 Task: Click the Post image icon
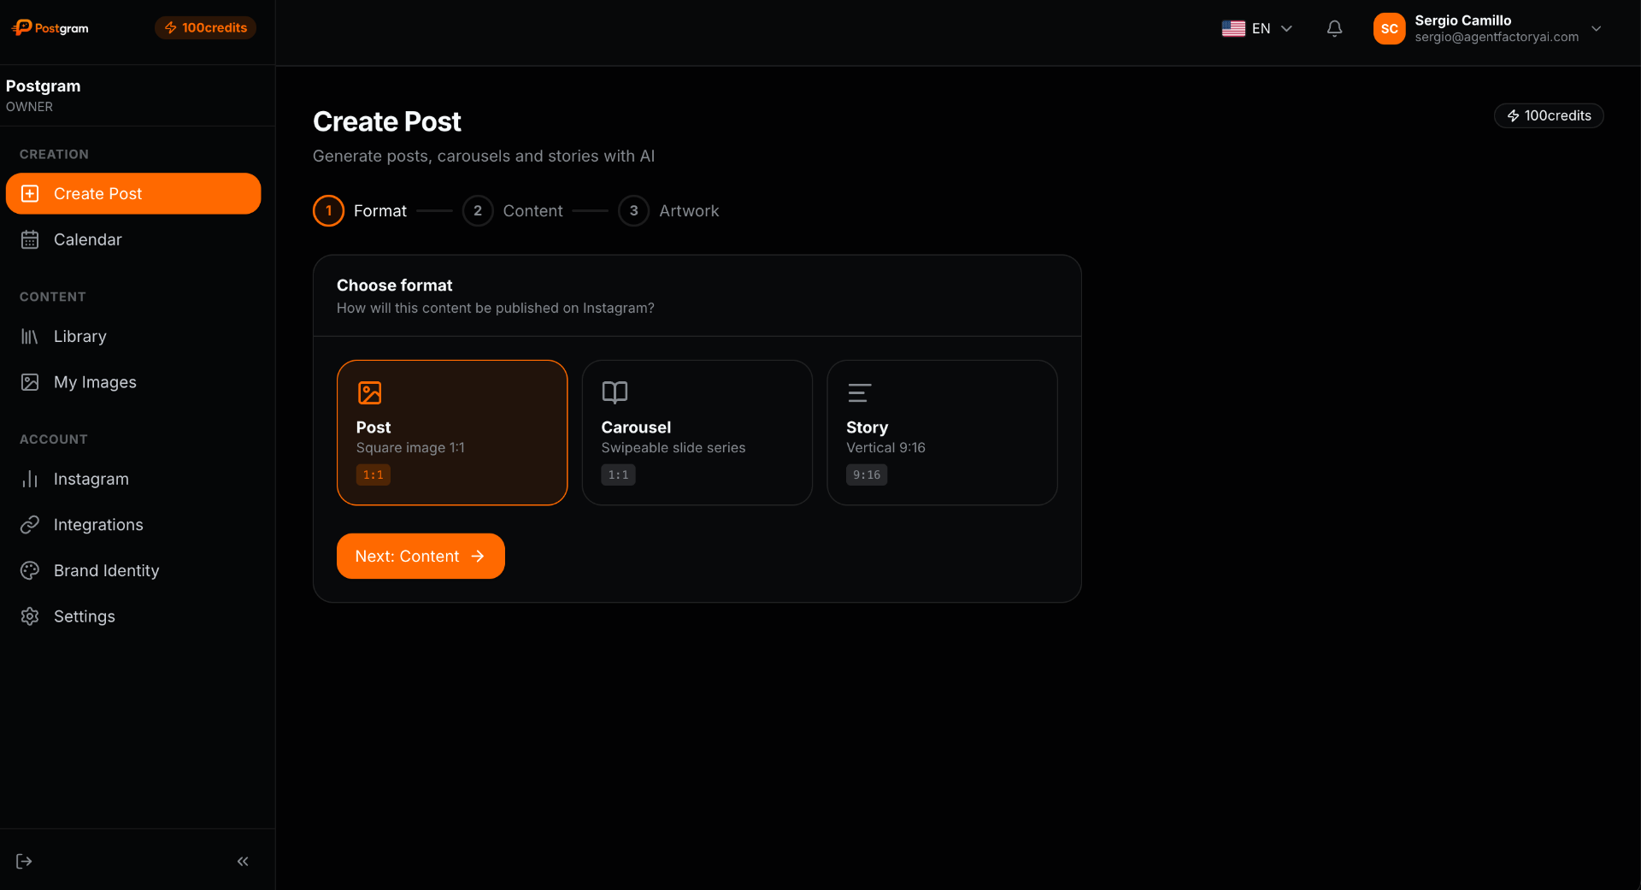click(369, 392)
